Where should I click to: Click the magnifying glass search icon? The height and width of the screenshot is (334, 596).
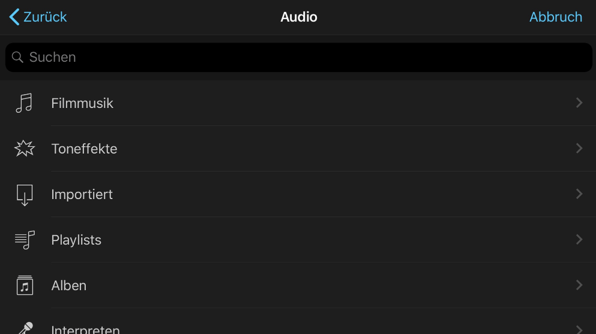17,58
